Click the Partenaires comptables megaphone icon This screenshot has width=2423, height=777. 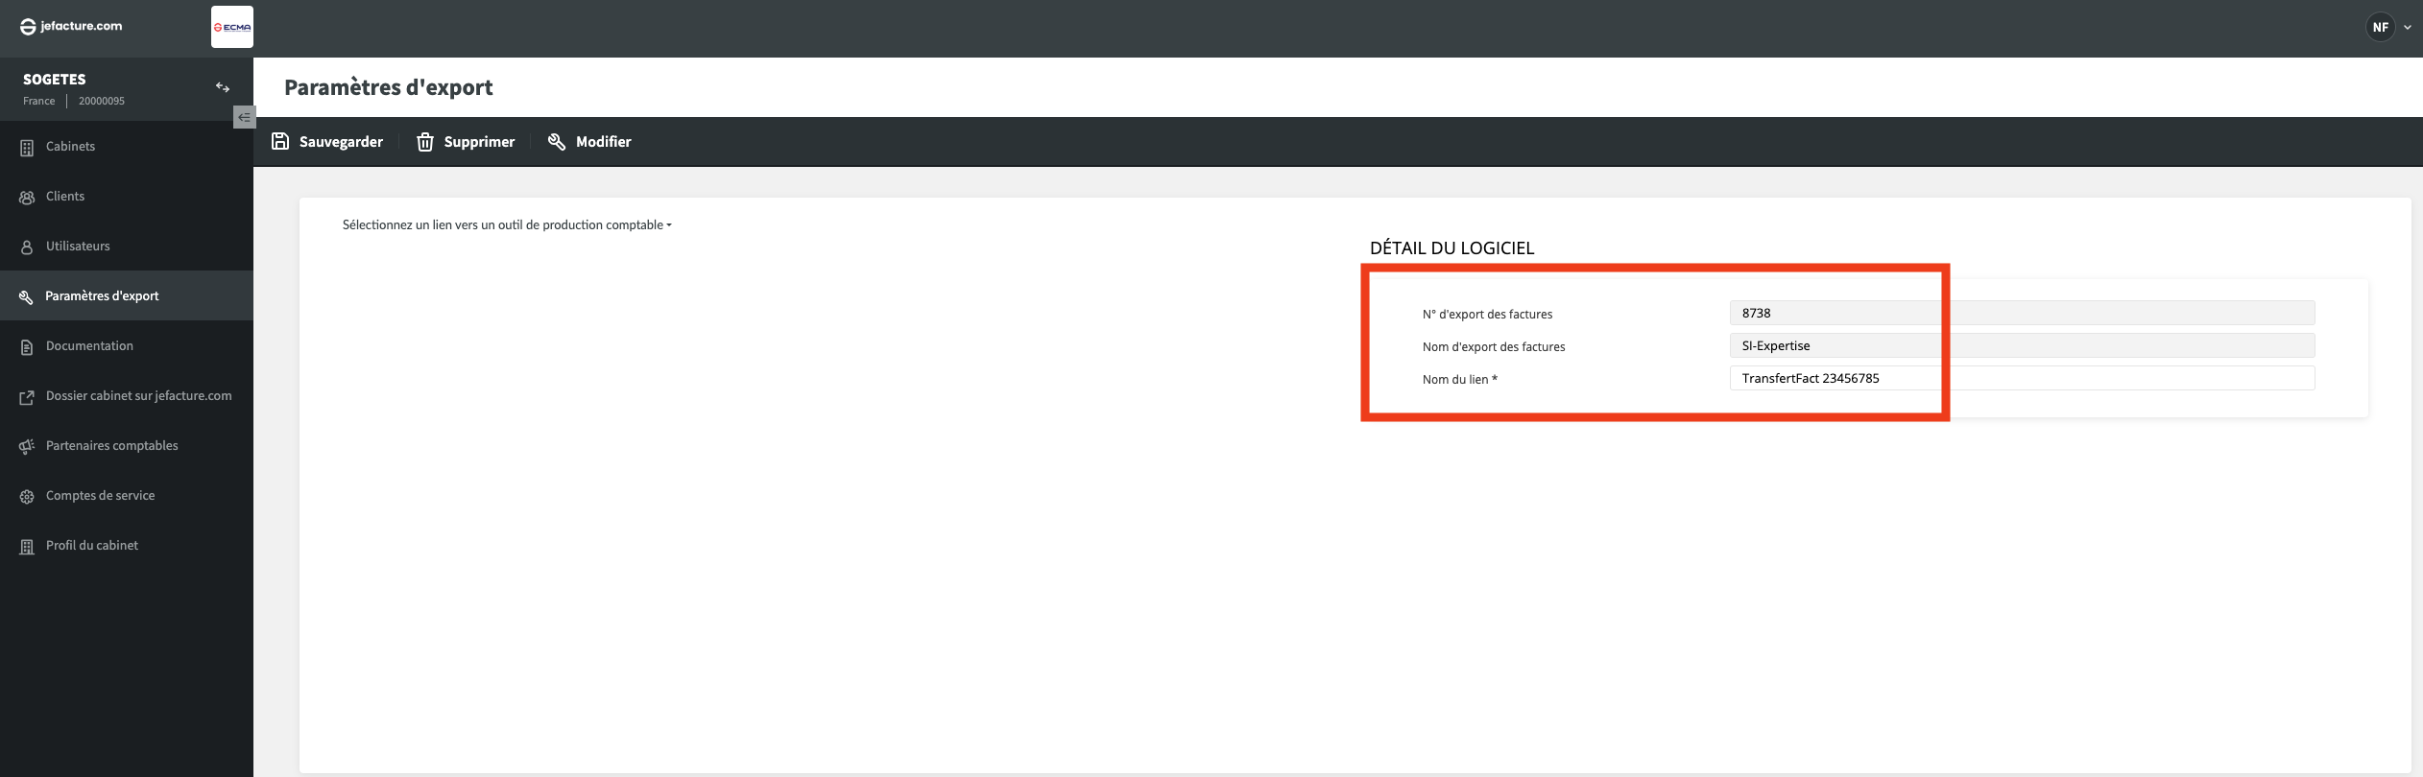click(x=27, y=447)
